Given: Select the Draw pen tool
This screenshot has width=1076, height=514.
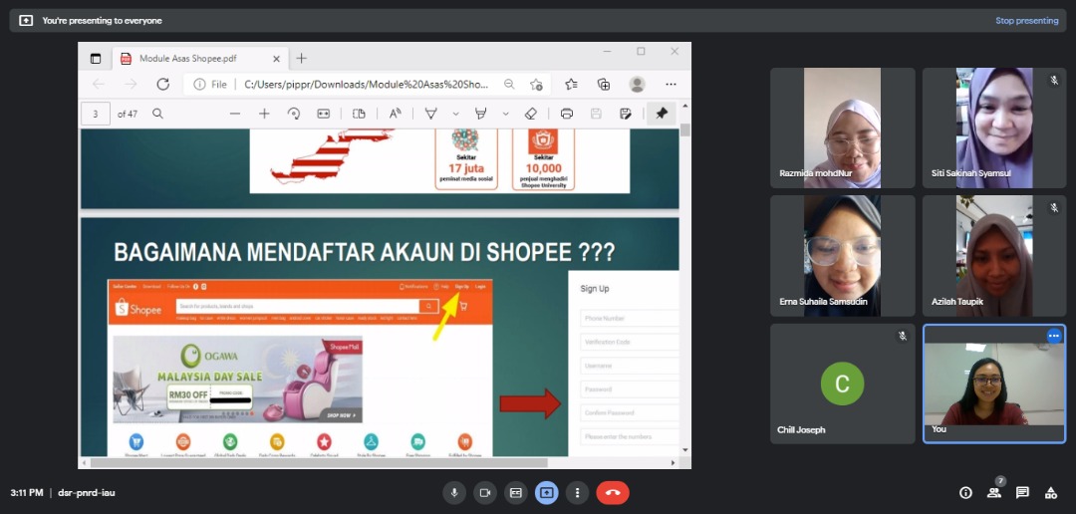Looking at the screenshot, I should tap(431, 114).
